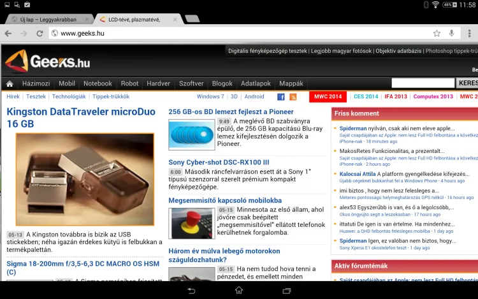478x299 pixels.
Task: Click the red MWC 2014 button
Action: [328, 97]
